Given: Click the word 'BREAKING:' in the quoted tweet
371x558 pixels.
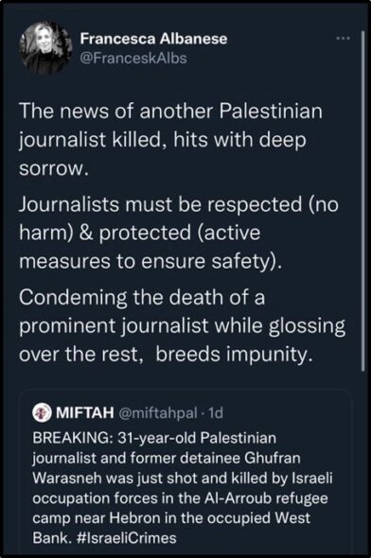Looking at the screenshot, I should (x=71, y=438).
